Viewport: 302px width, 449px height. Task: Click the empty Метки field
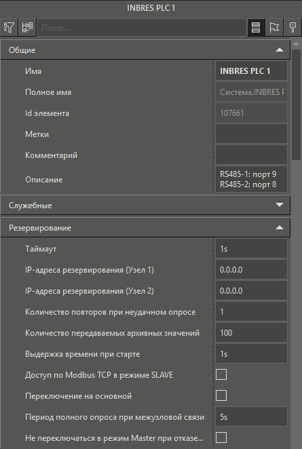pyautogui.click(x=251, y=134)
